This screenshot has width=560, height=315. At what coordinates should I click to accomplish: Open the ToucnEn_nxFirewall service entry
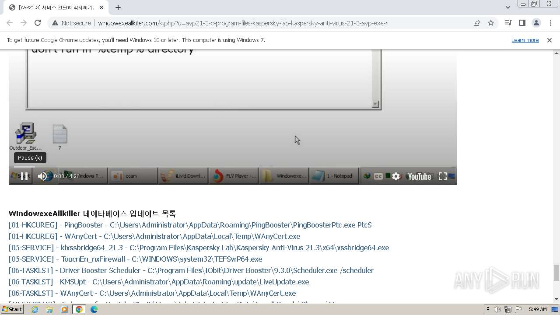click(x=136, y=259)
